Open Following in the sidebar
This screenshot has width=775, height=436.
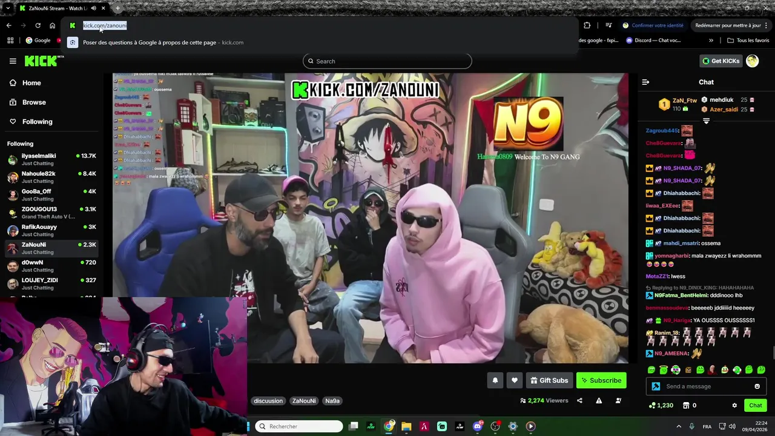pos(37,122)
